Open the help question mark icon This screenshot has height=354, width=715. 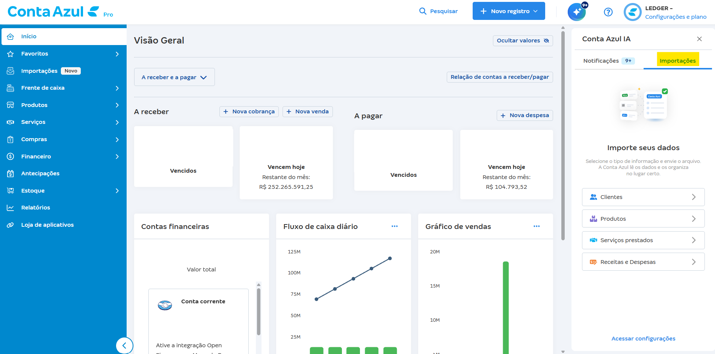coord(608,12)
